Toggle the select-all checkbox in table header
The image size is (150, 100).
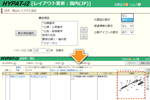tap(8, 73)
